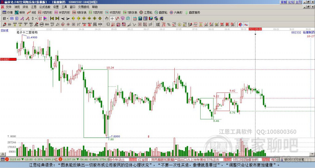
Task: Select the angle line drawing tool
Action: click(x=129, y=25)
